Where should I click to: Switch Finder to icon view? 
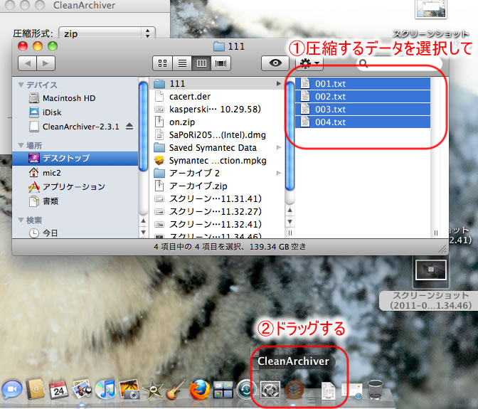[162, 63]
